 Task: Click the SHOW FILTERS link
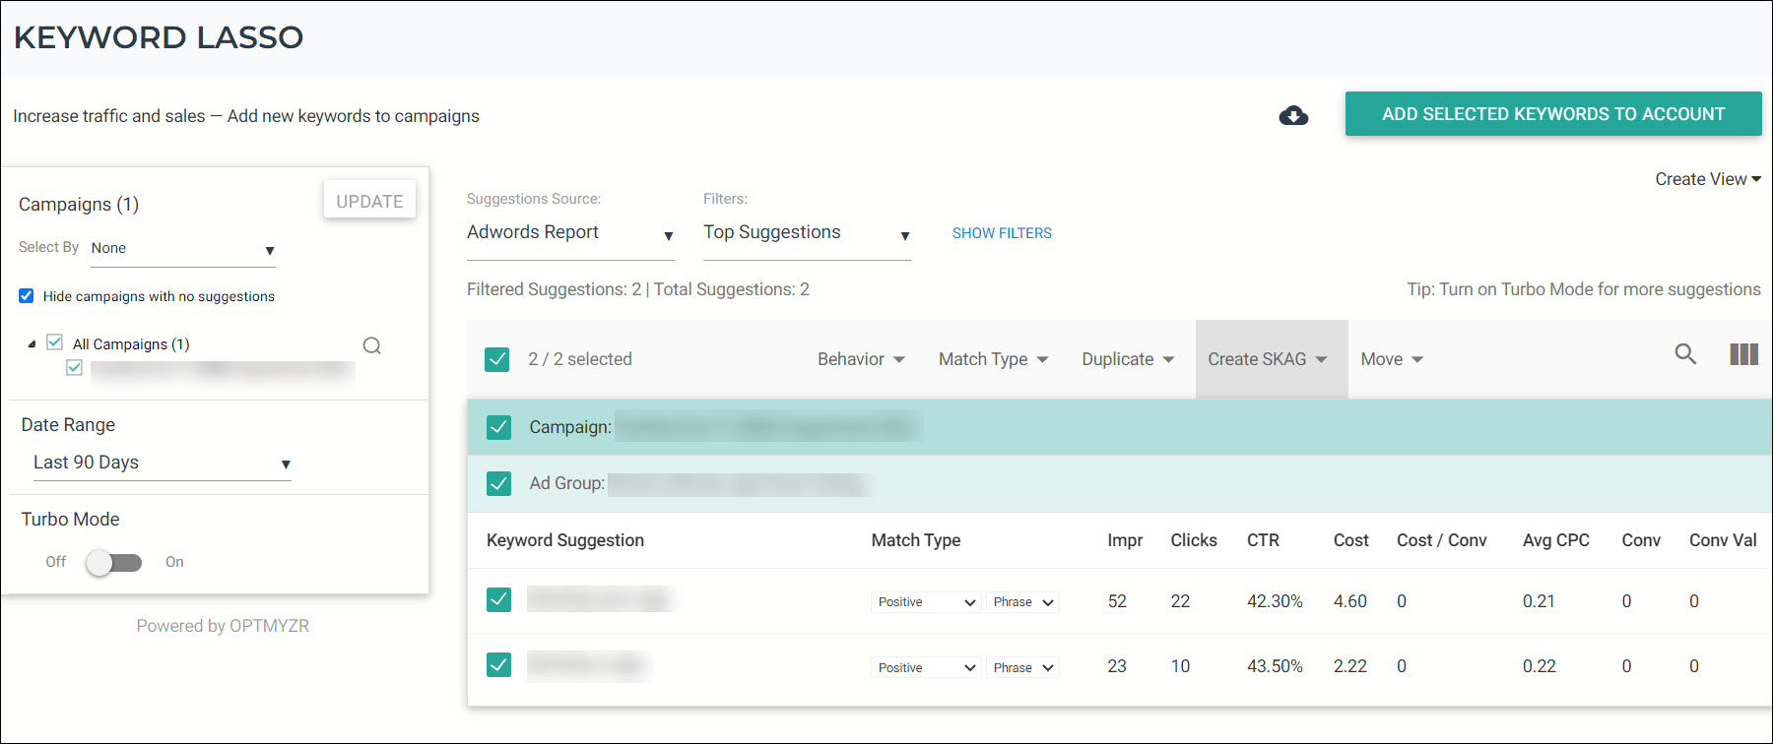click(x=1002, y=233)
